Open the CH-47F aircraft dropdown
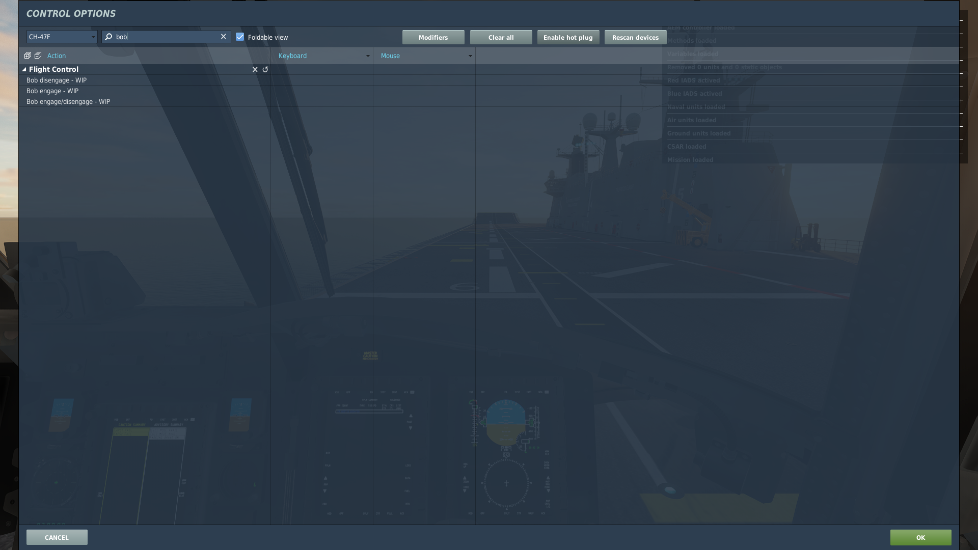Image resolution: width=978 pixels, height=550 pixels. click(62, 37)
